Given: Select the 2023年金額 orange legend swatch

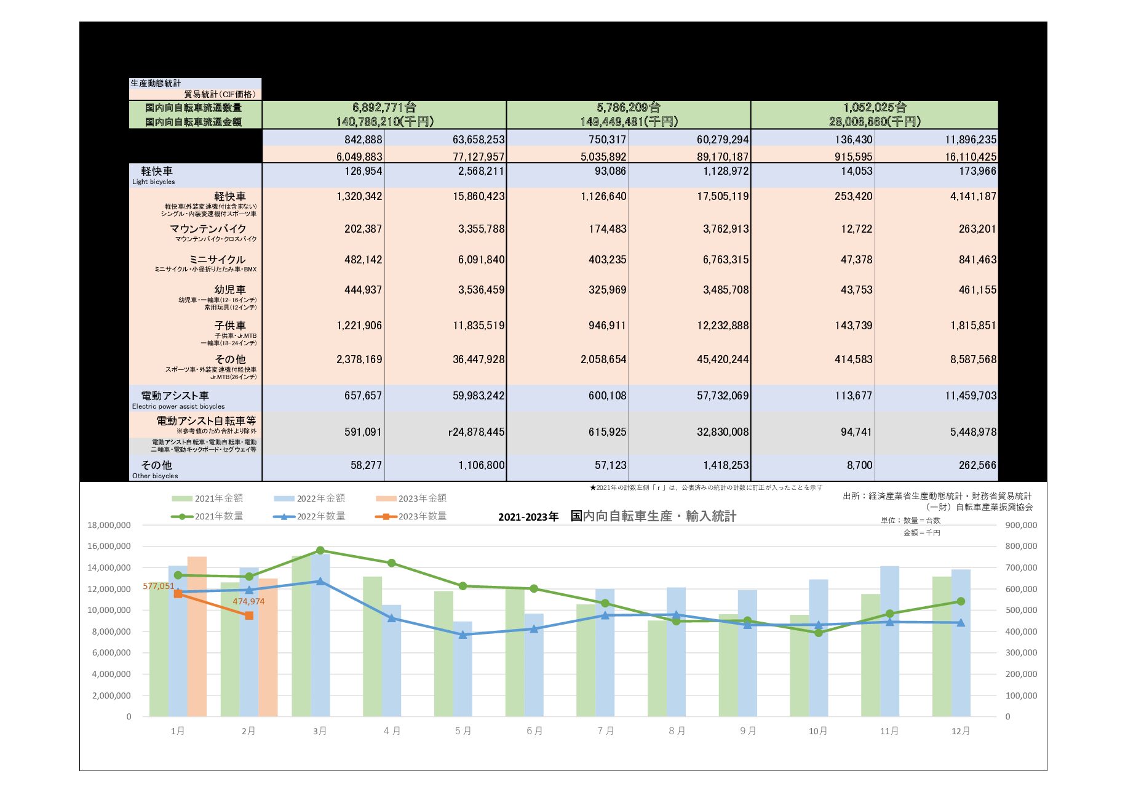Looking at the screenshot, I should point(386,499).
